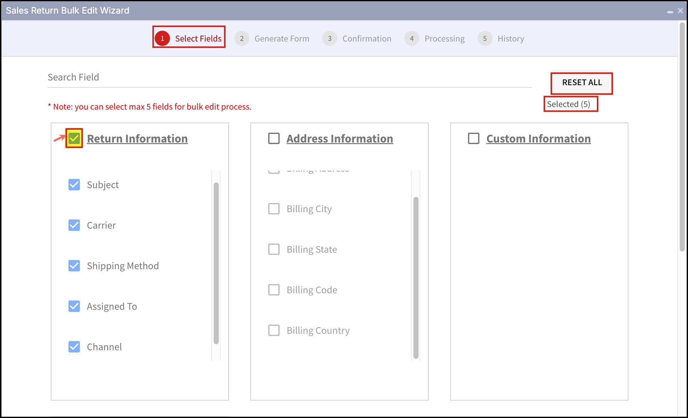Check the Address Information group checkbox
688x418 pixels.
click(274, 138)
